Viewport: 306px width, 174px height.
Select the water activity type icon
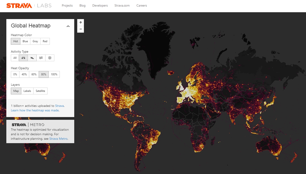41,58
